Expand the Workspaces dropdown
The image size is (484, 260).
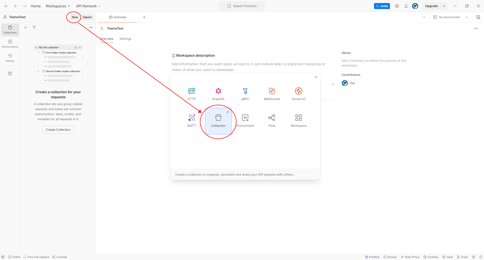(58, 6)
